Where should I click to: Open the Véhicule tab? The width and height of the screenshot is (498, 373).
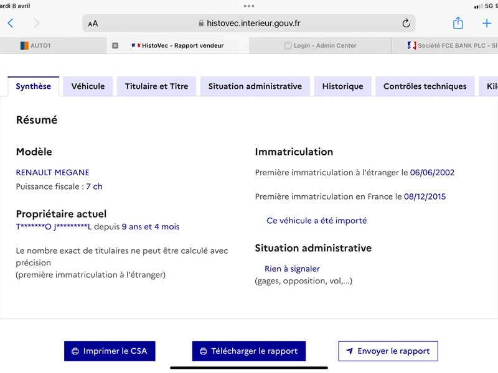[x=88, y=86]
